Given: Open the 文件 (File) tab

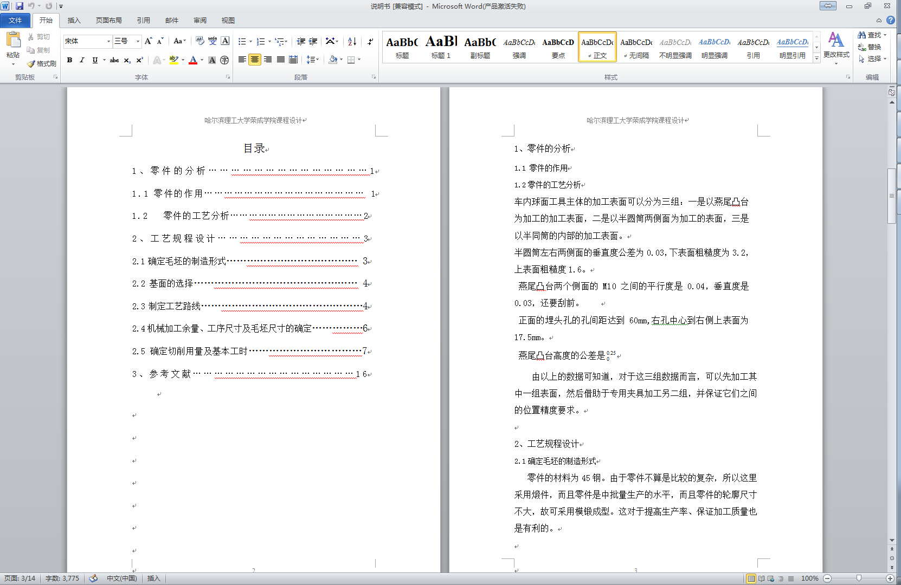Looking at the screenshot, I should click(x=15, y=20).
